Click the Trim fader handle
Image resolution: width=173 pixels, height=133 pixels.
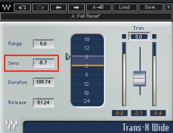coord(140,79)
